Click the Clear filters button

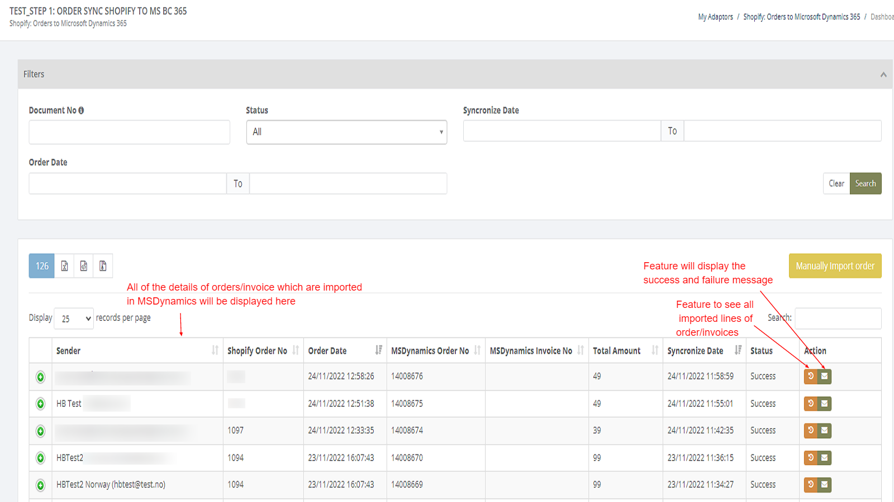coord(836,184)
